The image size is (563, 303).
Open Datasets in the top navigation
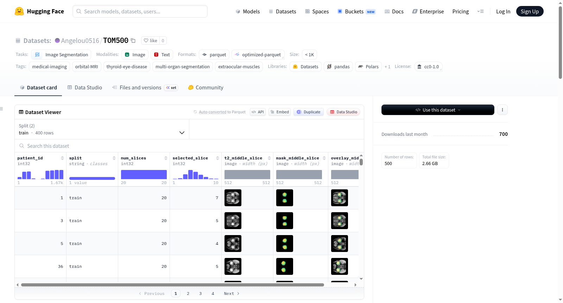pyautogui.click(x=283, y=12)
